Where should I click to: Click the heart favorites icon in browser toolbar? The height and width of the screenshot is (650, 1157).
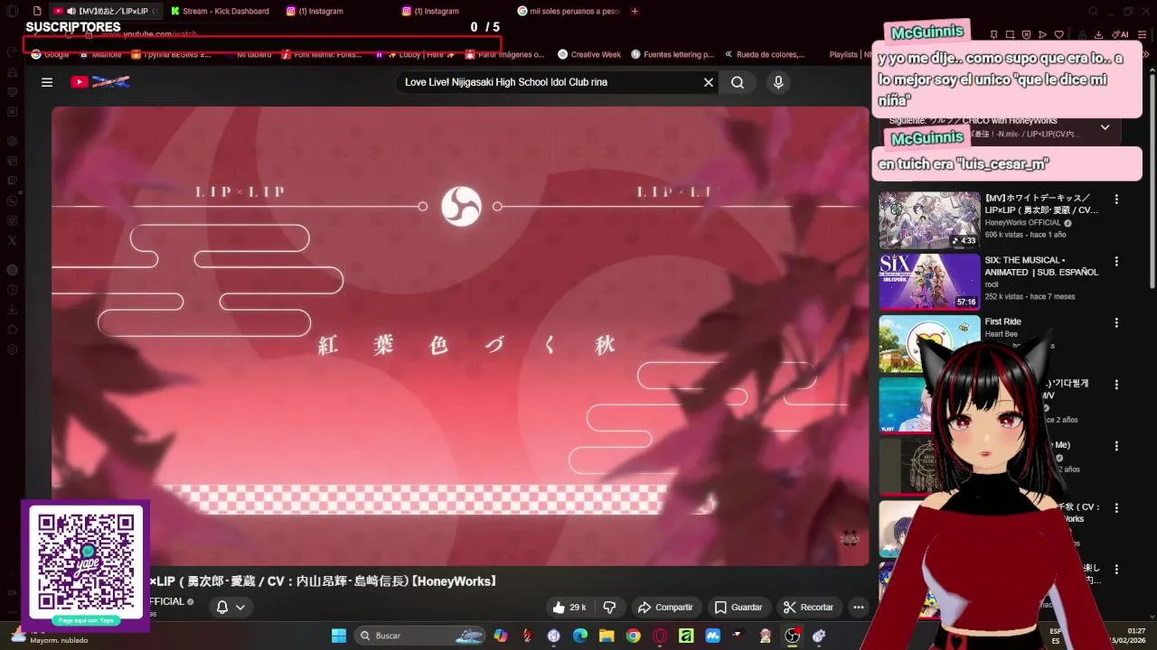1059,35
